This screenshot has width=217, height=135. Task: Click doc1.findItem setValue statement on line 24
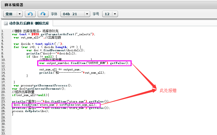coord(55,105)
